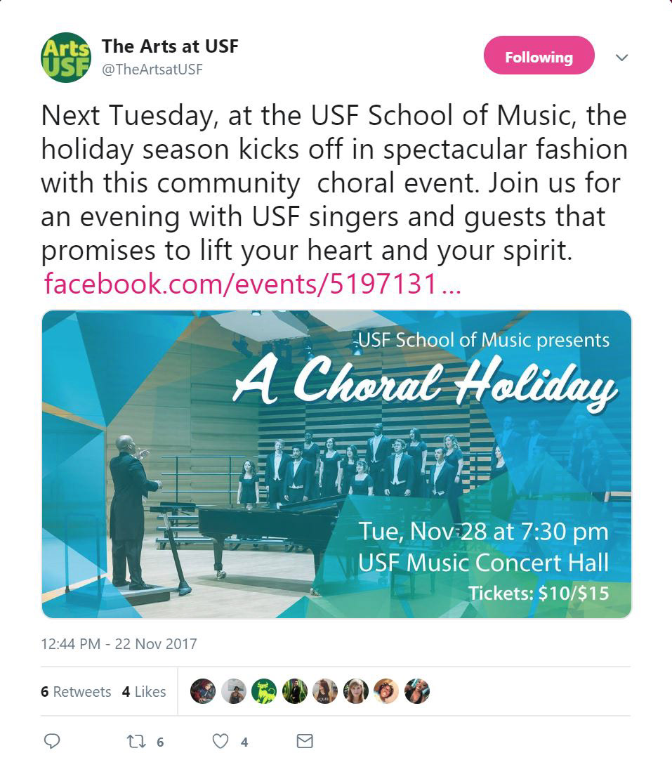Expand the tweet options chevron
This screenshot has width=672, height=779.
[x=621, y=58]
